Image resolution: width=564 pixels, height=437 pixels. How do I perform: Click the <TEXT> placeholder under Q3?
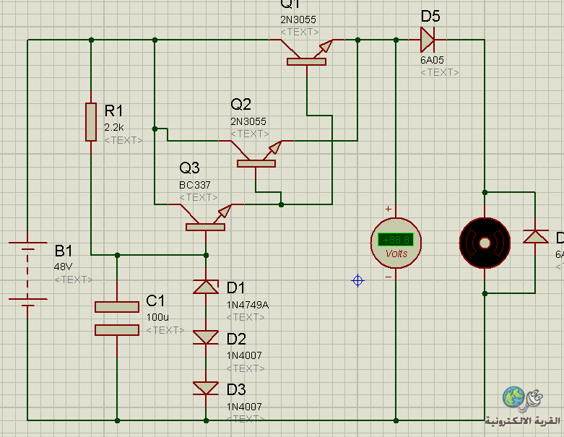pyautogui.click(x=199, y=197)
